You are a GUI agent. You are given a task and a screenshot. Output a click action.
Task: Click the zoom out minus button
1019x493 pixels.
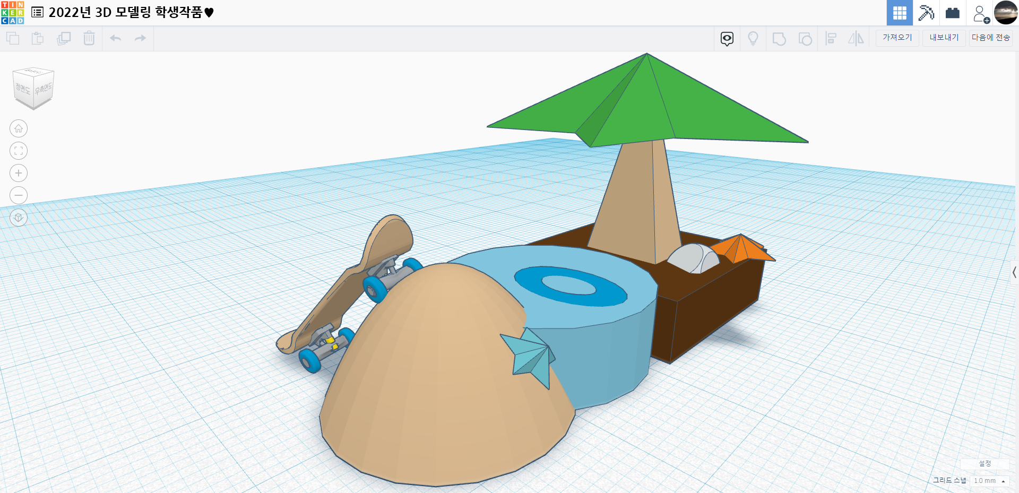tap(19, 195)
